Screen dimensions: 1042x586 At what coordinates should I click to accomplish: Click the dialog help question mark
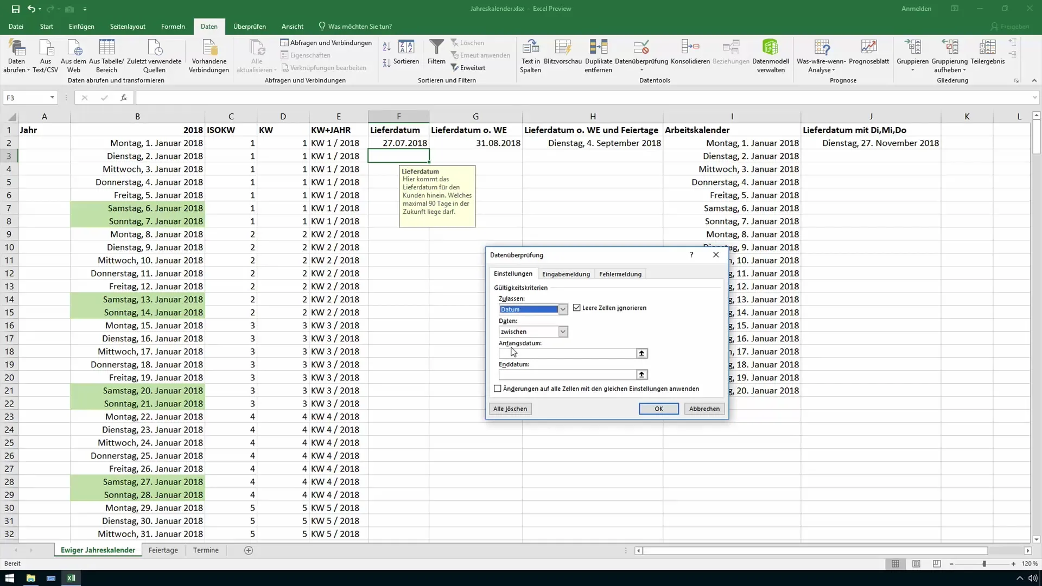[x=691, y=254]
